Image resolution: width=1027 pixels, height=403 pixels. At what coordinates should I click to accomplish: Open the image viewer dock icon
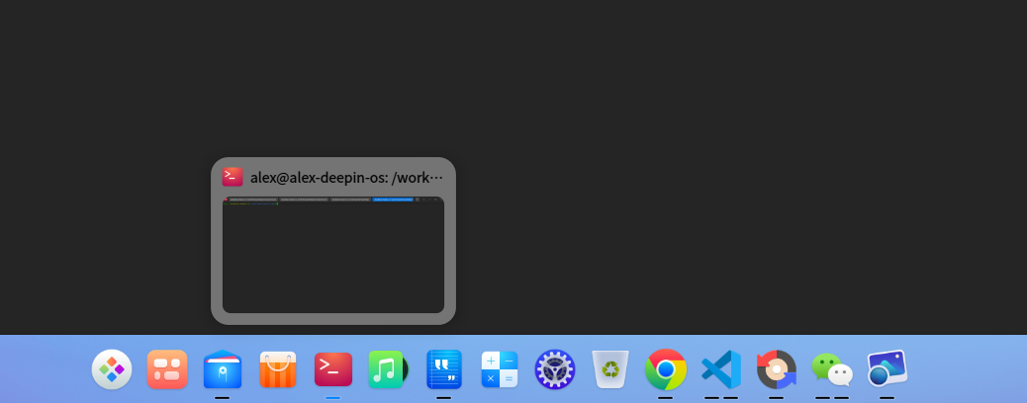pyautogui.click(x=887, y=368)
